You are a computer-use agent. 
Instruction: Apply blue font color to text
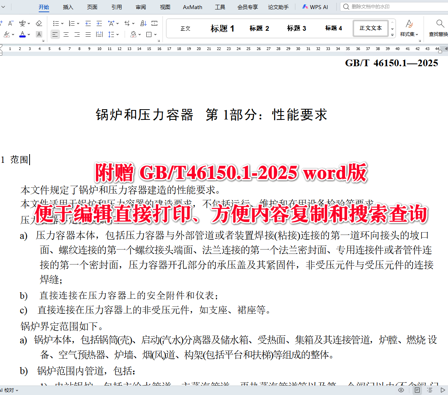click(x=22, y=35)
